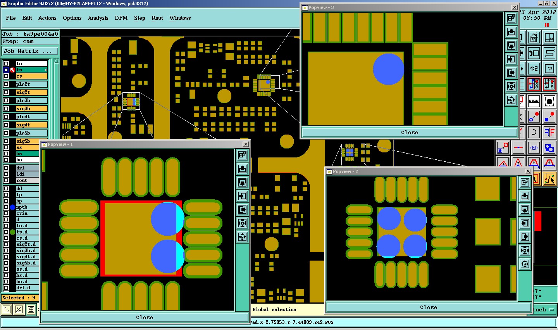Screen dimensions: 558x330
Task: Click pan-up arrow icon in Popview - 2
Action: pos(525,196)
